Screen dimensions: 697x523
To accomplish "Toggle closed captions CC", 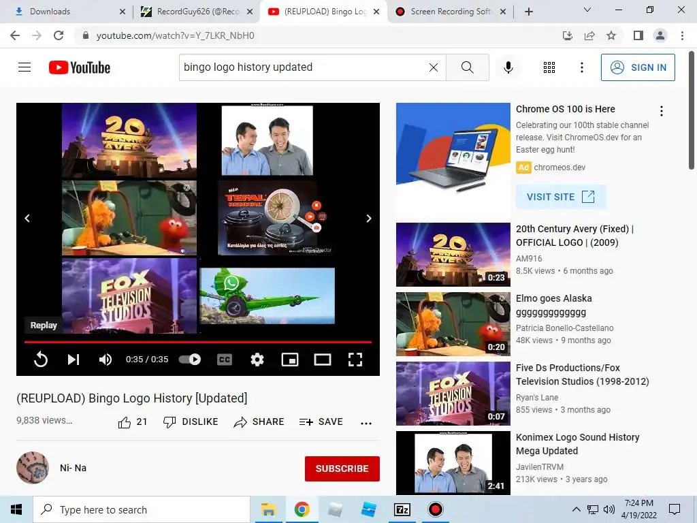I will coord(225,360).
